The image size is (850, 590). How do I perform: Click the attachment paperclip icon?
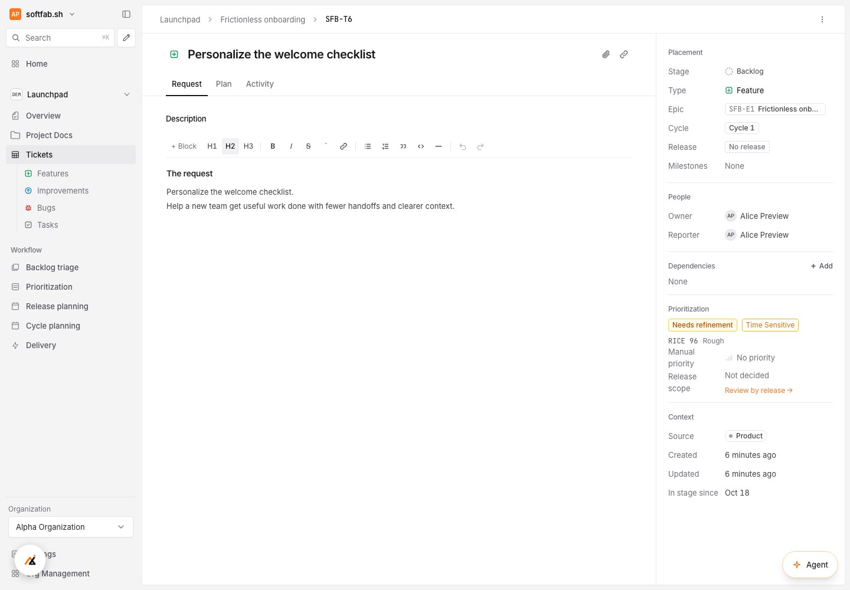tap(606, 54)
